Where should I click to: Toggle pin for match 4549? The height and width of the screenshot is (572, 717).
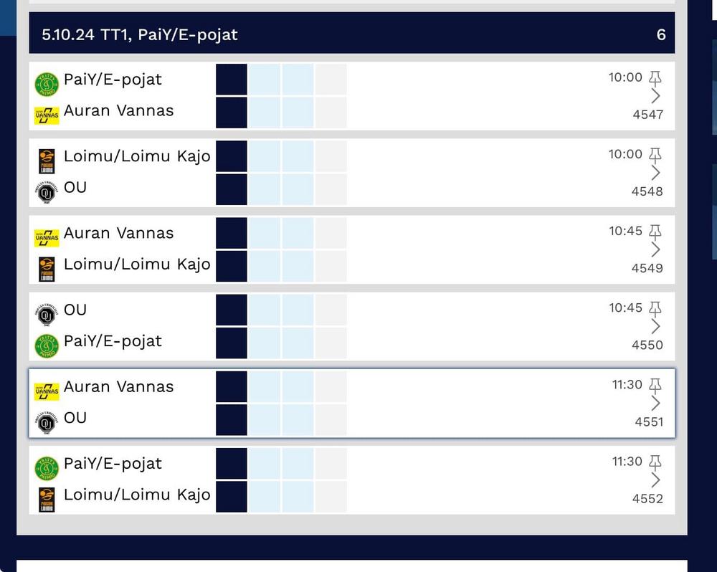pyautogui.click(x=655, y=231)
